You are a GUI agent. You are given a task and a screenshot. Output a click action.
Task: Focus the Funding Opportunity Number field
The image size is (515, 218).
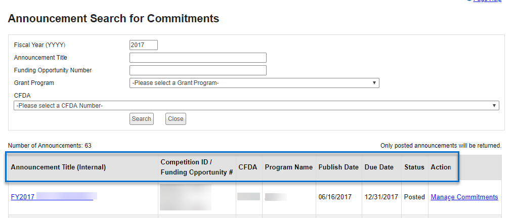coord(198,70)
